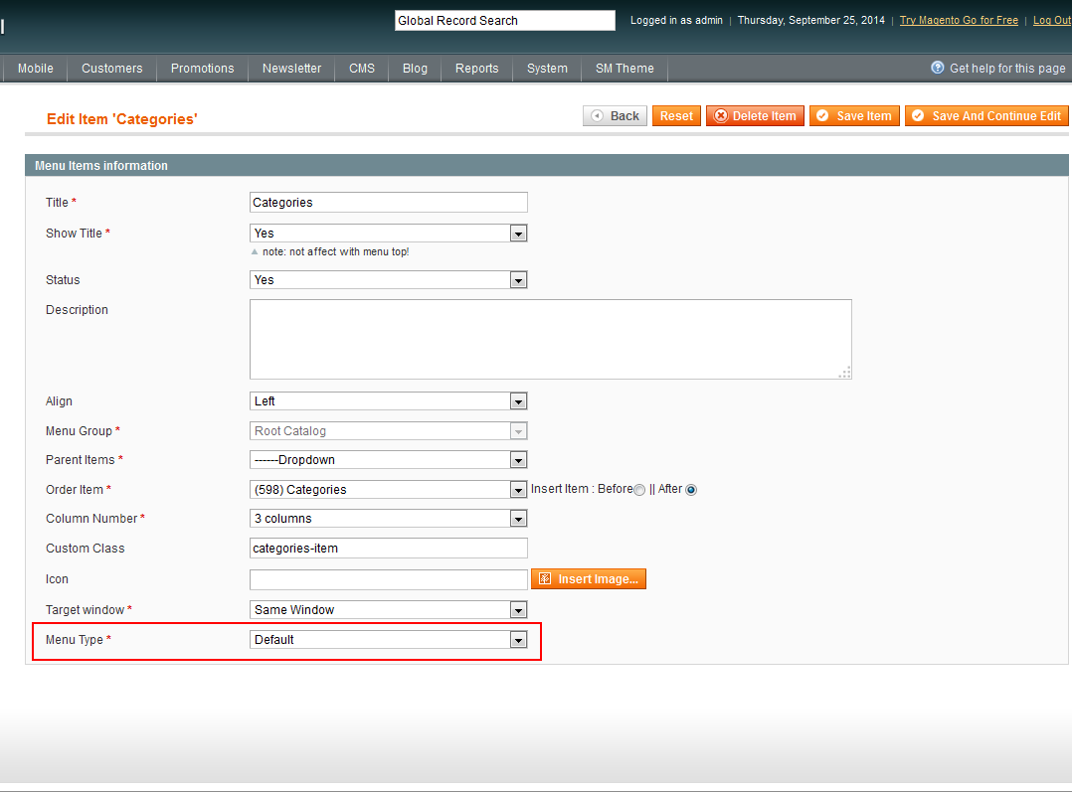Image resolution: width=1072 pixels, height=792 pixels.
Task: Click the 'Menu Items information' header
Action: coord(101,165)
